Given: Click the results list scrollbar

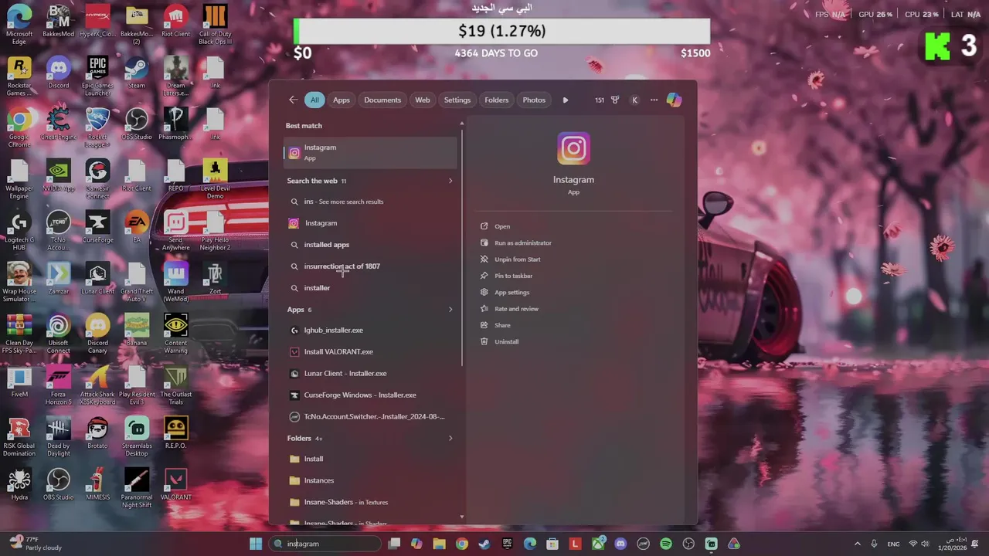Looking at the screenshot, I should 462,247.
